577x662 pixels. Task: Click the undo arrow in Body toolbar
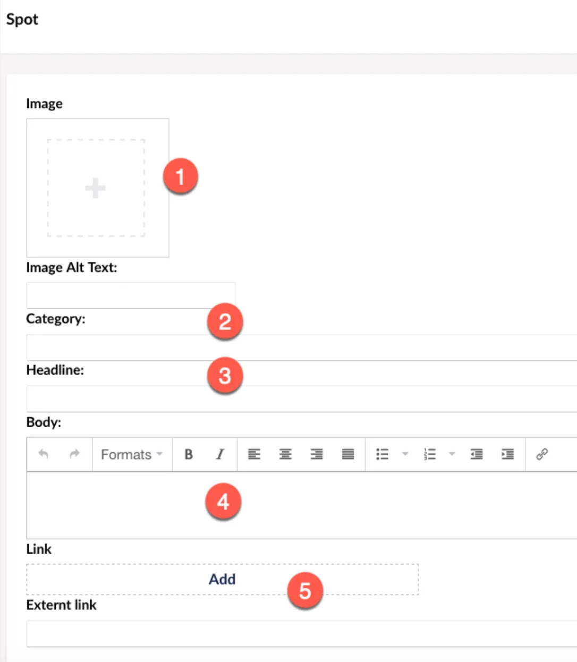click(x=44, y=454)
